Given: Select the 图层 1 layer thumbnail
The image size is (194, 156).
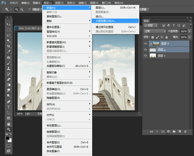Looking at the screenshot, I should pos(153,50).
